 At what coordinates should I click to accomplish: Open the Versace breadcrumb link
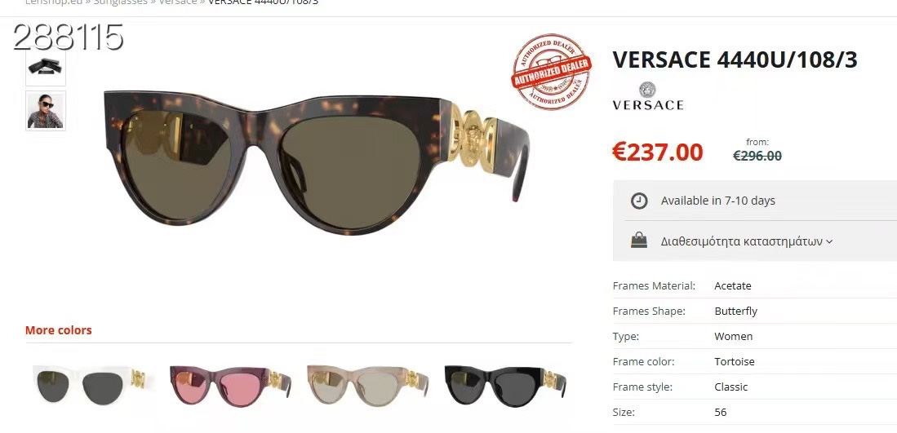pyautogui.click(x=178, y=2)
